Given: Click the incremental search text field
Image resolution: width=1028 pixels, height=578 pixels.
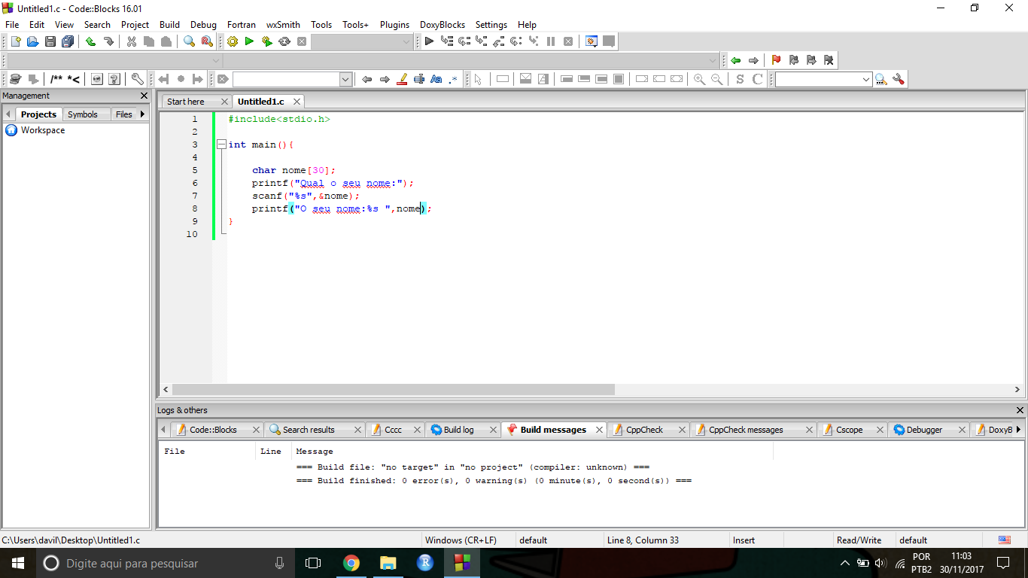Looking at the screenshot, I should (287, 79).
